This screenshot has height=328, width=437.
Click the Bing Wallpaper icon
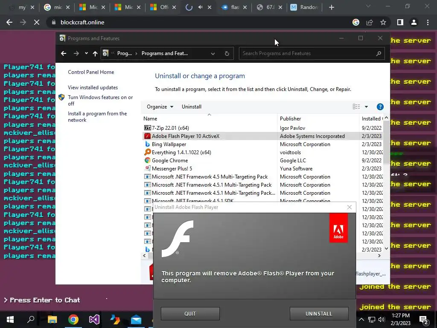[147, 144]
